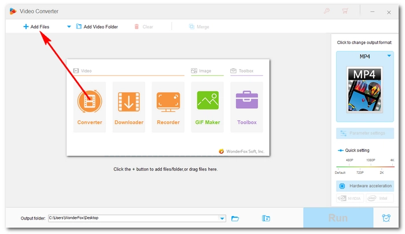This screenshot has width=405, height=234.
Task: Click Add Video Folder
Action: pos(97,27)
